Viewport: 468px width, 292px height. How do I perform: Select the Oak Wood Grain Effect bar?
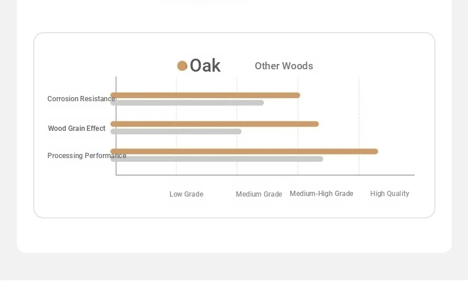[214, 124]
